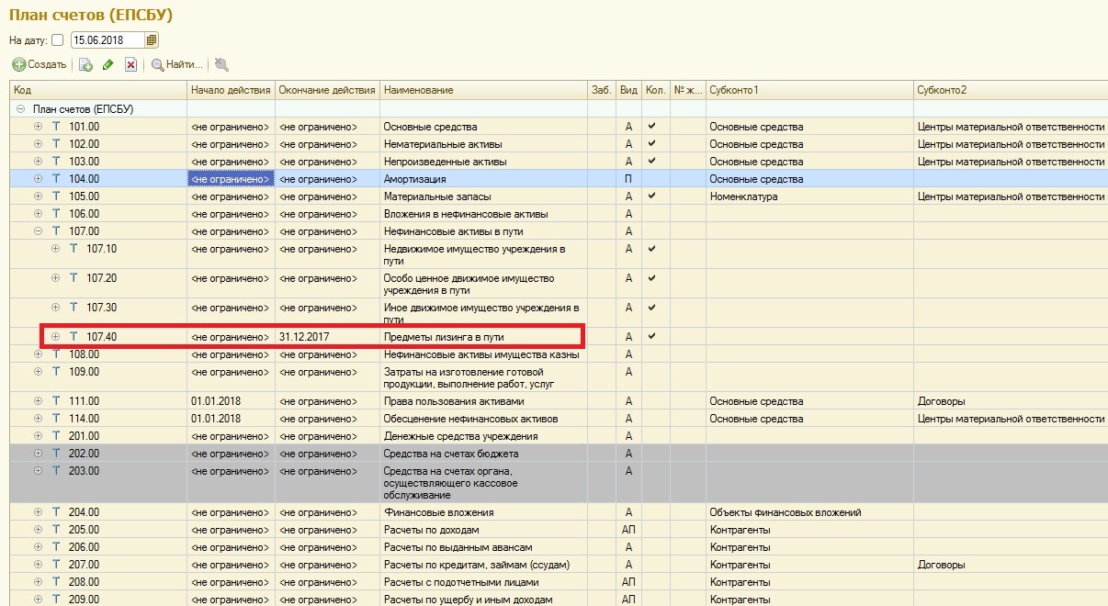
Task: Open the calendar picker next to date field
Action: (x=152, y=39)
